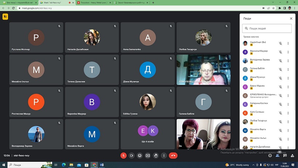The height and width of the screenshot is (168, 298).
Task: Click the Пошук людей search field
Action: tap(267, 29)
